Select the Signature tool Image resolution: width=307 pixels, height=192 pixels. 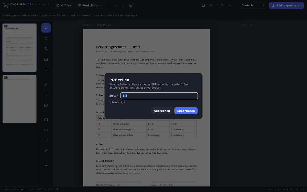point(46,70)
